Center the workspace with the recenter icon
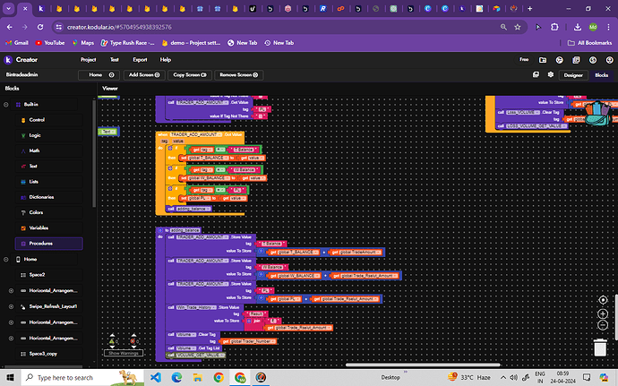 point(602,298)
